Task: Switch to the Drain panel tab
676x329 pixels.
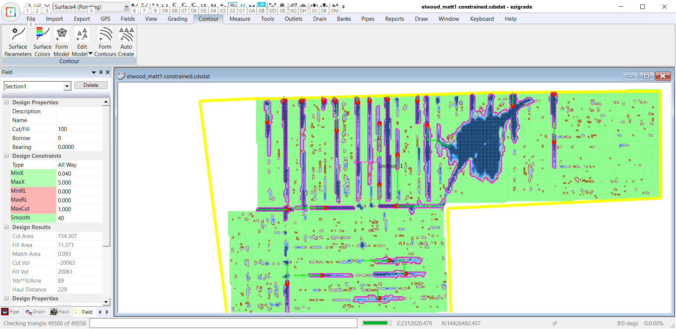Action: (35, 312)
